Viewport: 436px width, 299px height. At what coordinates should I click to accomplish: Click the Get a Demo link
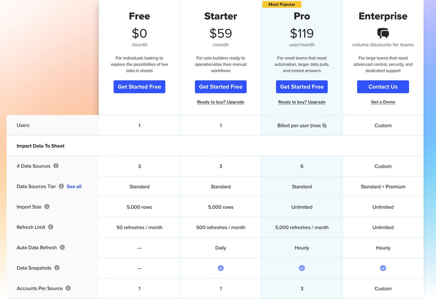click(383, 102)
